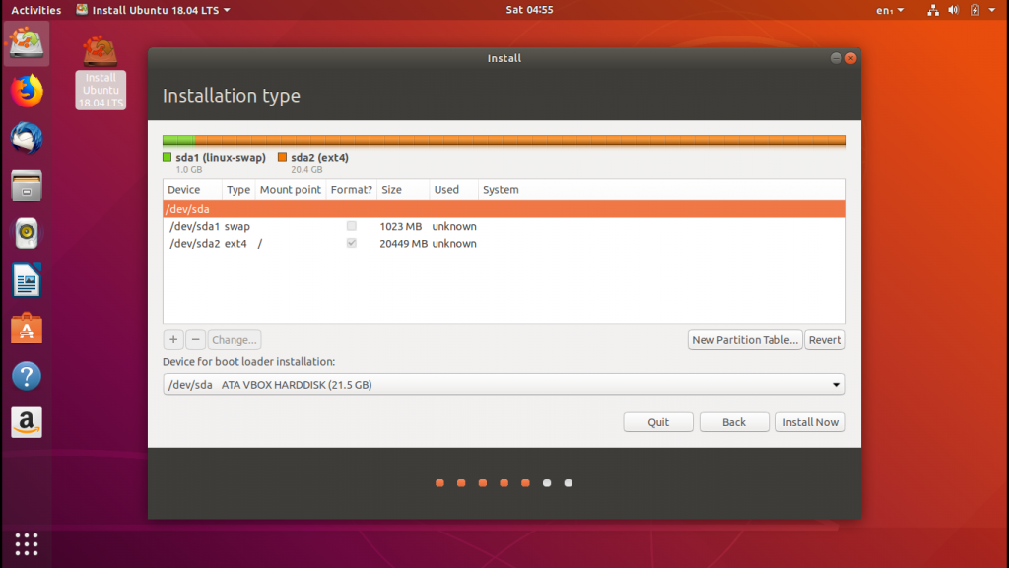Sort by System column header
The width and height of the screenshot is (1009, 568).
point(661,190)
